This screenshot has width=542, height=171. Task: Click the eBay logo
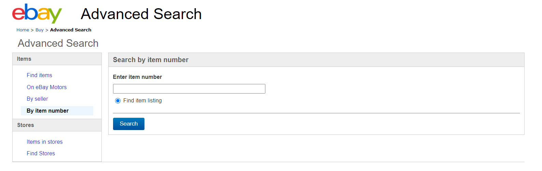pyautogui.click(x=37, y=14)
